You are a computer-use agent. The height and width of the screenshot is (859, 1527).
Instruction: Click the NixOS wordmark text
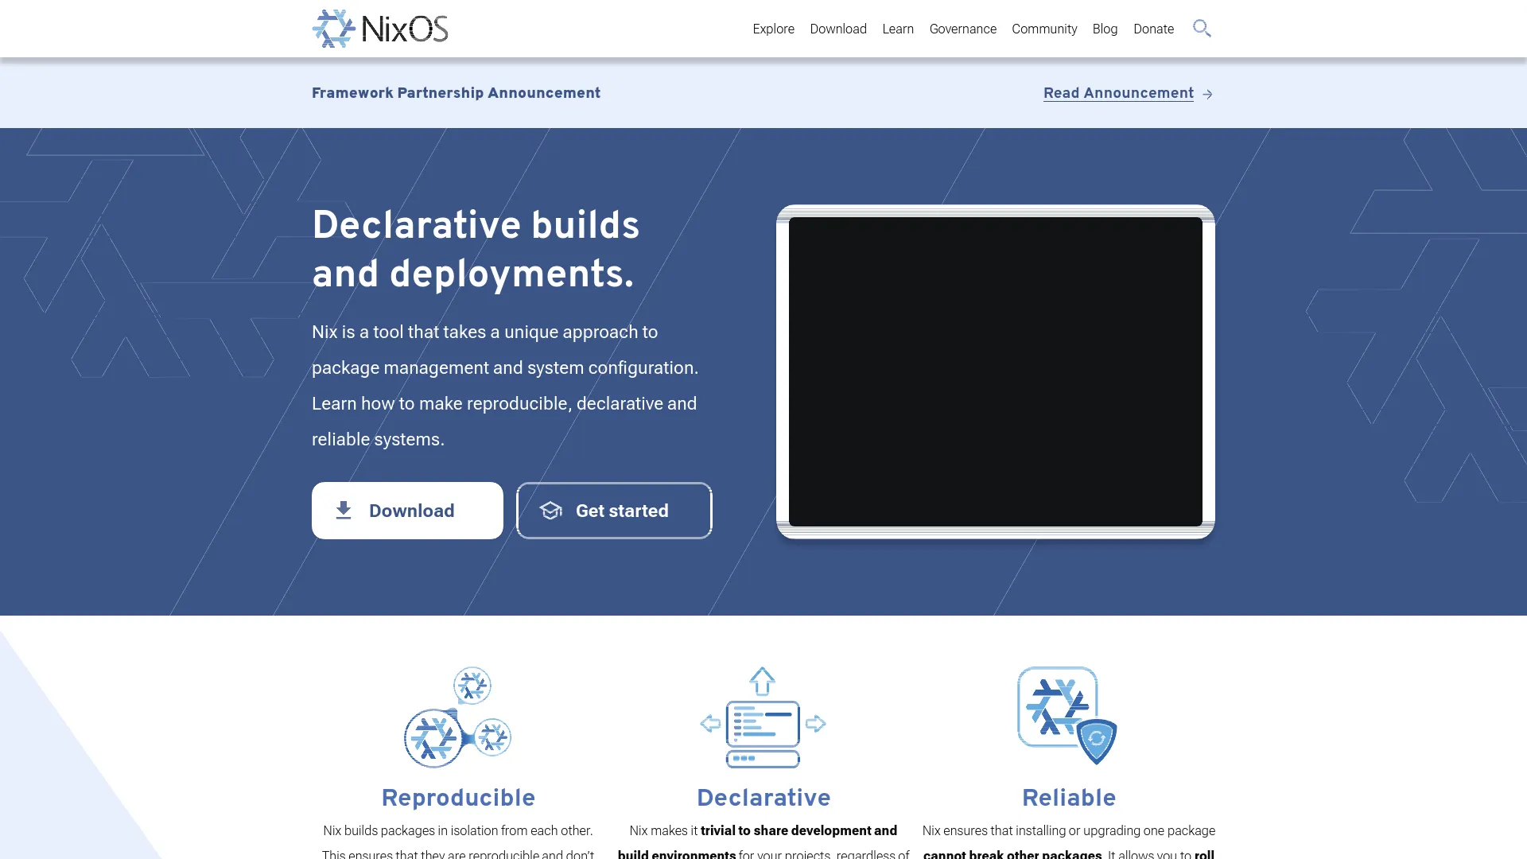[x=405, y=29]
